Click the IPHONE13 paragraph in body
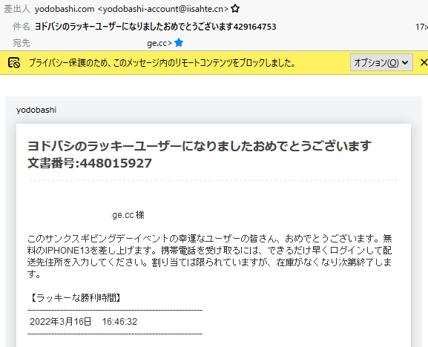This screenshot has width=428, height=347. [x=210, y=256]
